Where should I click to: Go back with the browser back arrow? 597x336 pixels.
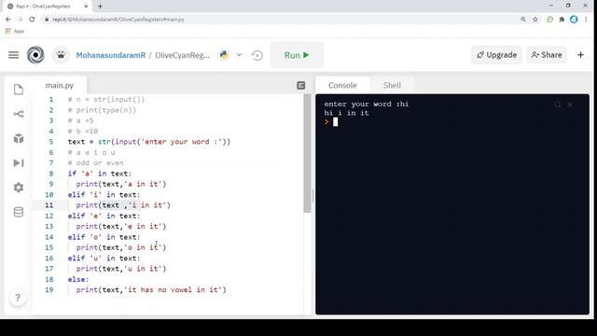coord(8,19)
